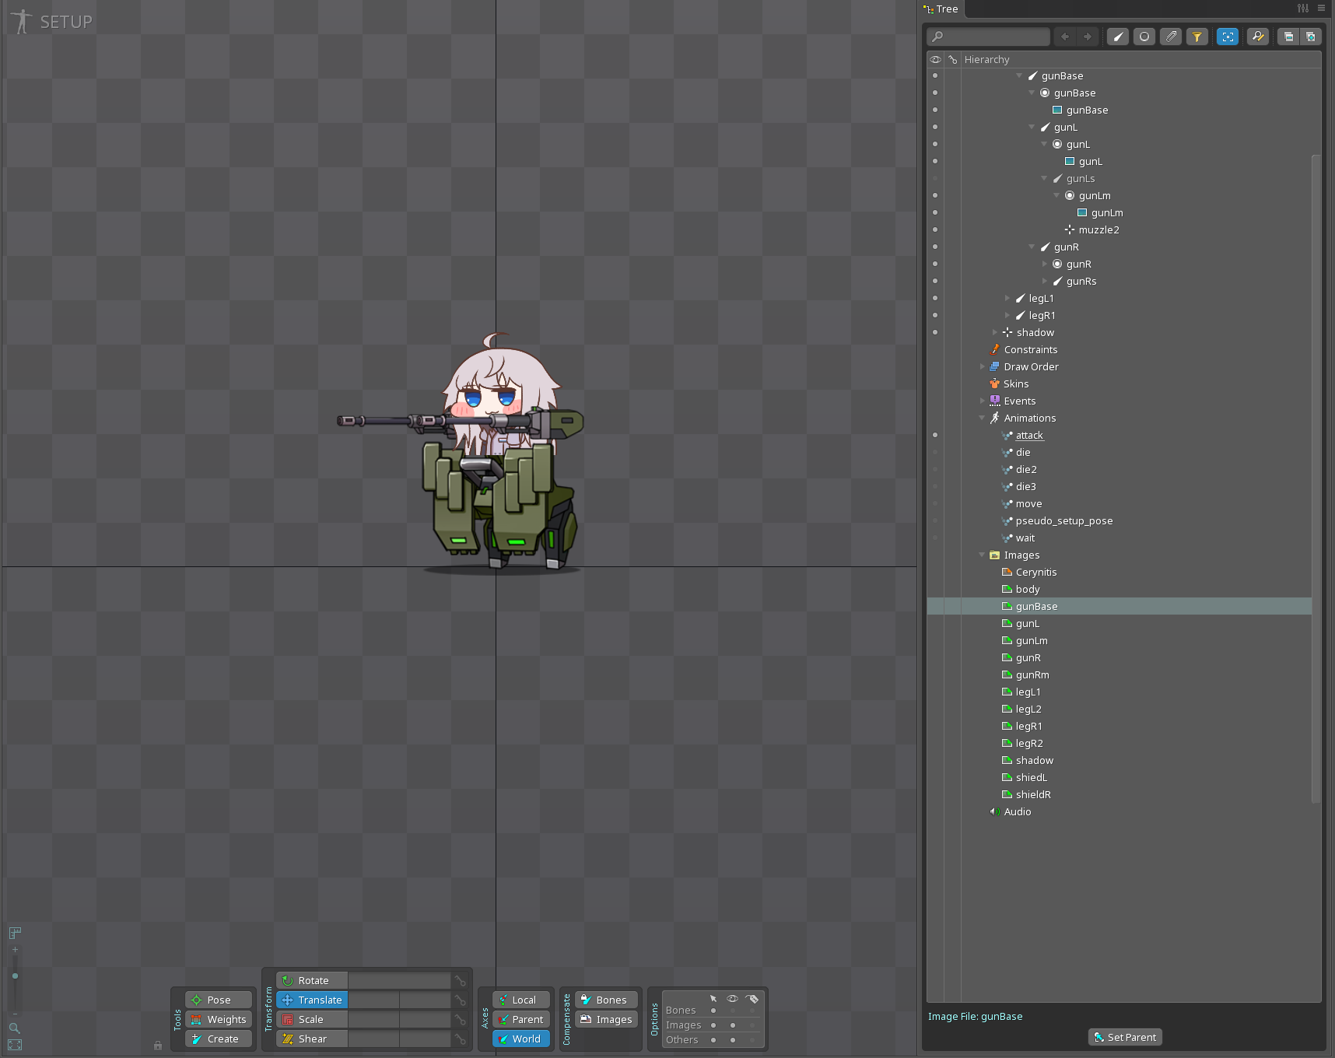Toggle visibility dot for muzzle2 row
This screenshot has width=1335, height=1058.
coord(935,229)
